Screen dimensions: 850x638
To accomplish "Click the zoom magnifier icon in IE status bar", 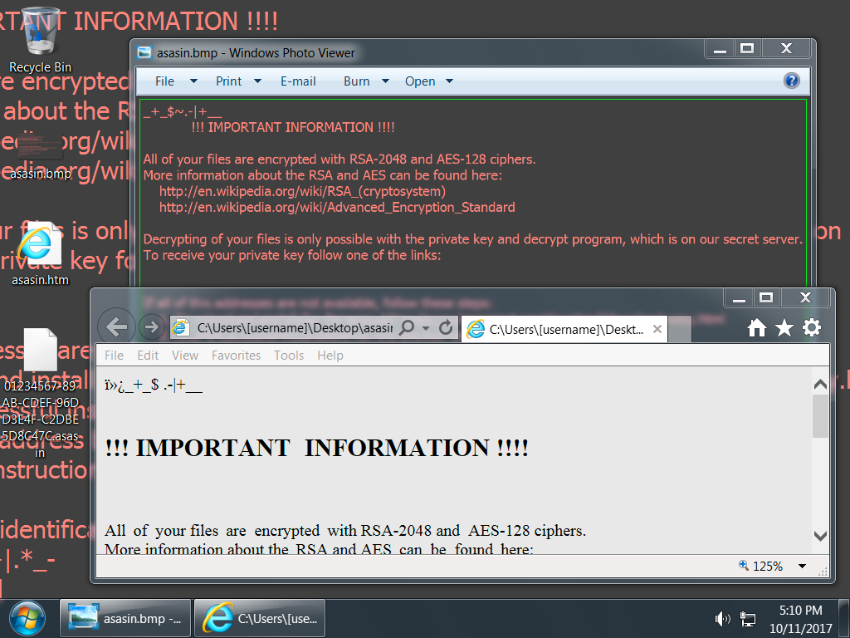I will [744, 565].
